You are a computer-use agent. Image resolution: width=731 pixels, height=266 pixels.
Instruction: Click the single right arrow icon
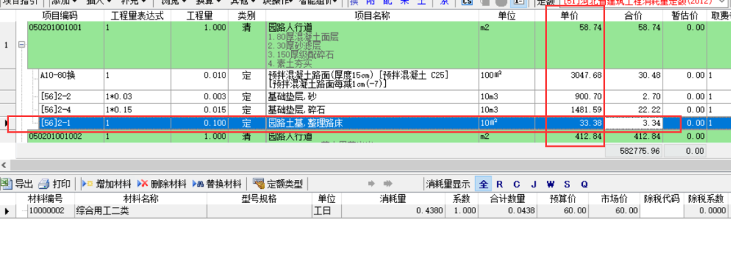coord(372,183)
